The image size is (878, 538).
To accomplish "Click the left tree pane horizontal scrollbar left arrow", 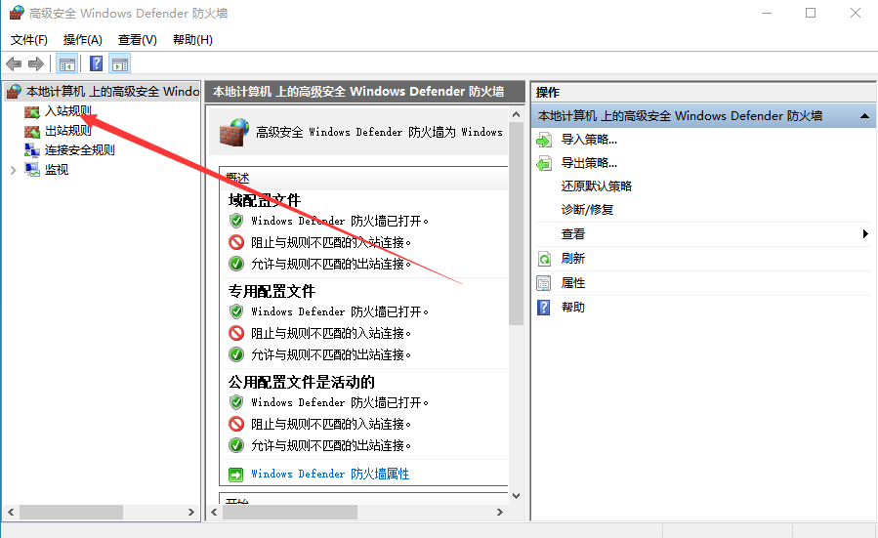I will tap(11, 512).
